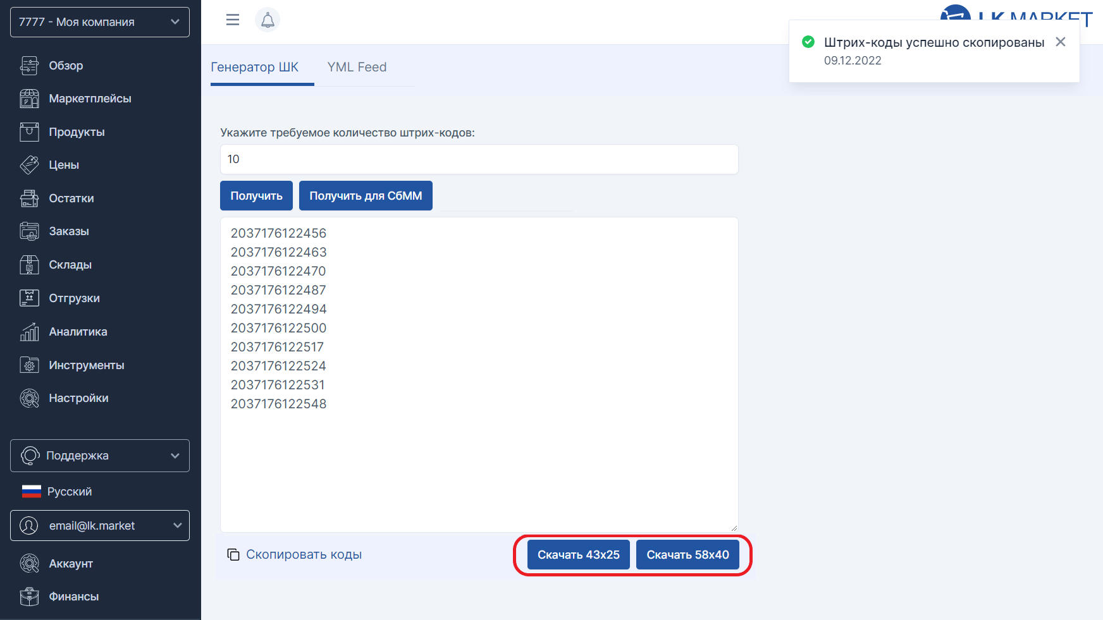1103x620 pixels.
Task: Click the LK MARKET logo
Action: (1016, 16)
